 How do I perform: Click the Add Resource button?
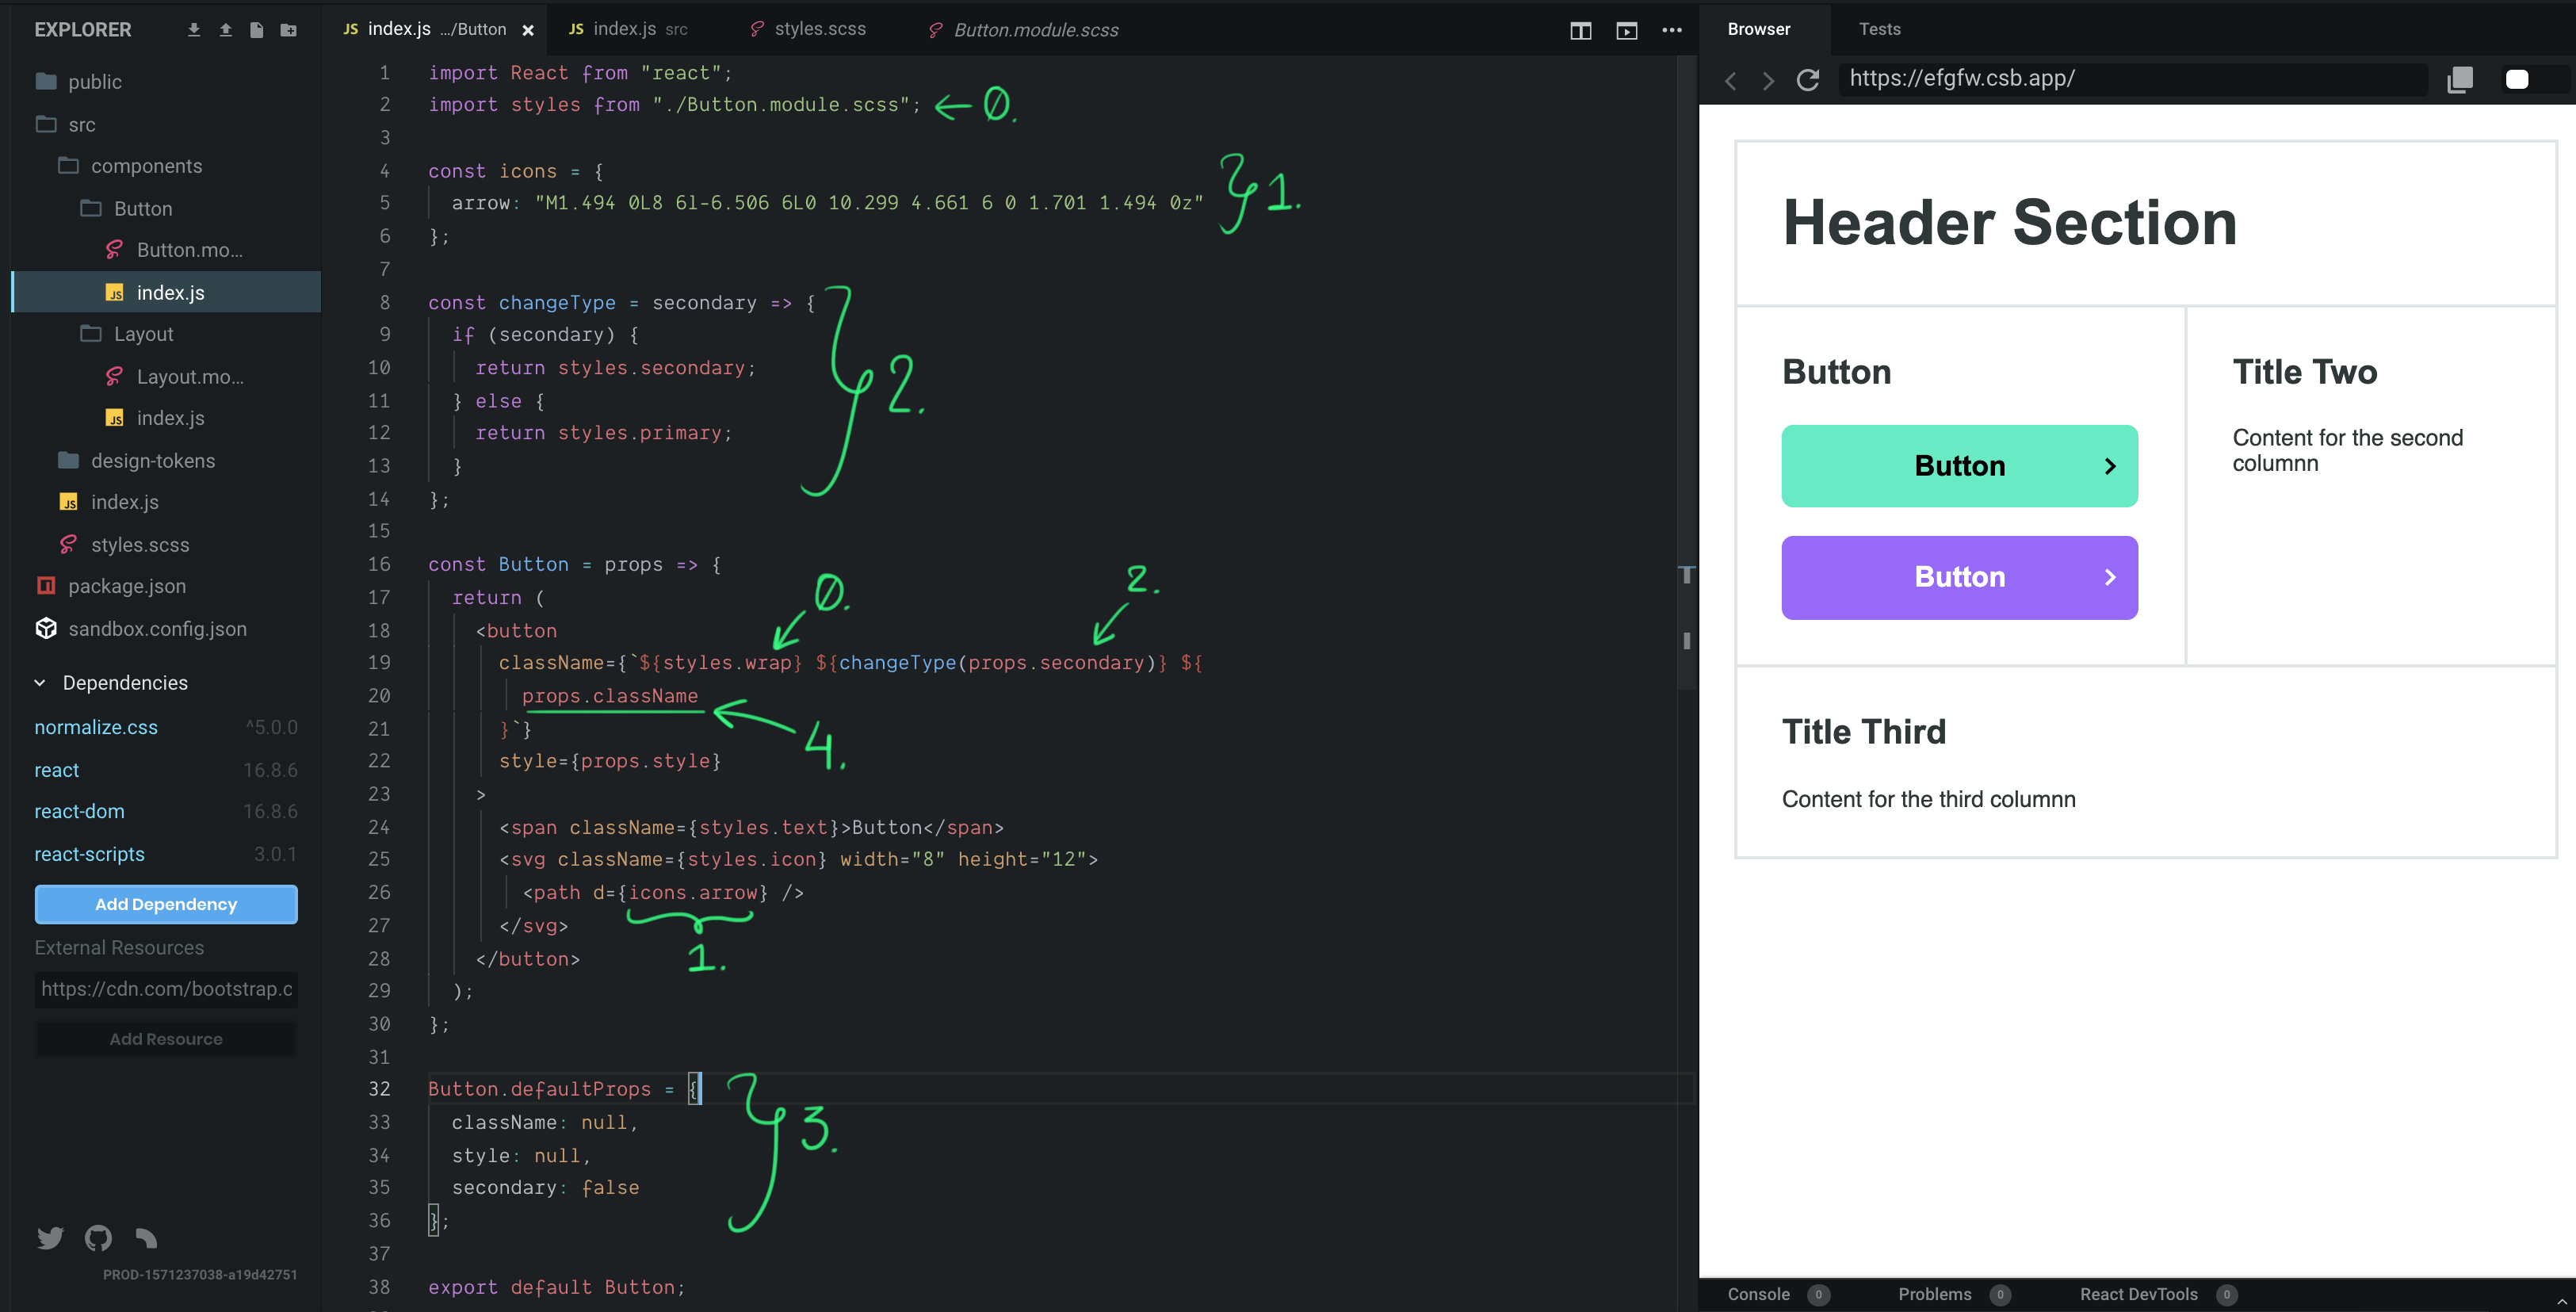(x=164, y=1038)
